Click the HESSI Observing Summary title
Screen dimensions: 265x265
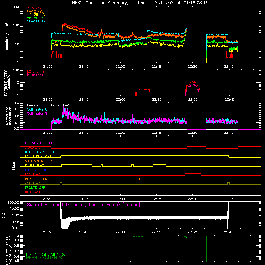(140, 3)
